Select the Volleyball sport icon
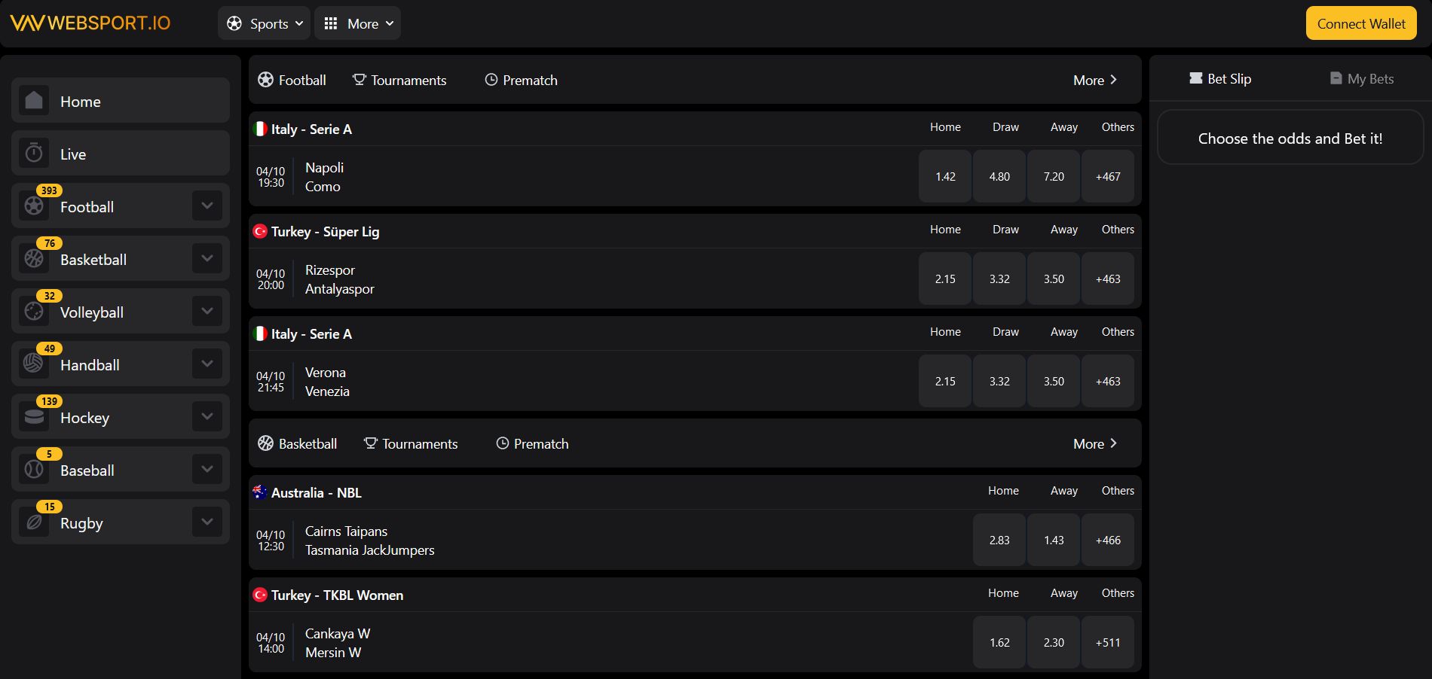Image resolution: width=1432 pixels, height=679 pixels. pos(34,311)
